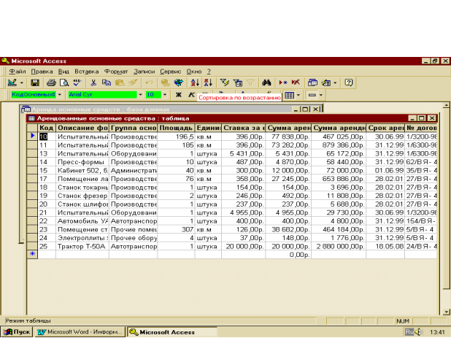Sort records ascending with the A-Z icon
Viewport: 451px width, 338px height.
click(x=195, y=83)
